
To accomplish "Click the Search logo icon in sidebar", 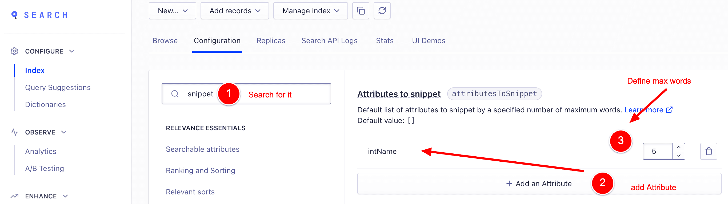I will point(14,15).
